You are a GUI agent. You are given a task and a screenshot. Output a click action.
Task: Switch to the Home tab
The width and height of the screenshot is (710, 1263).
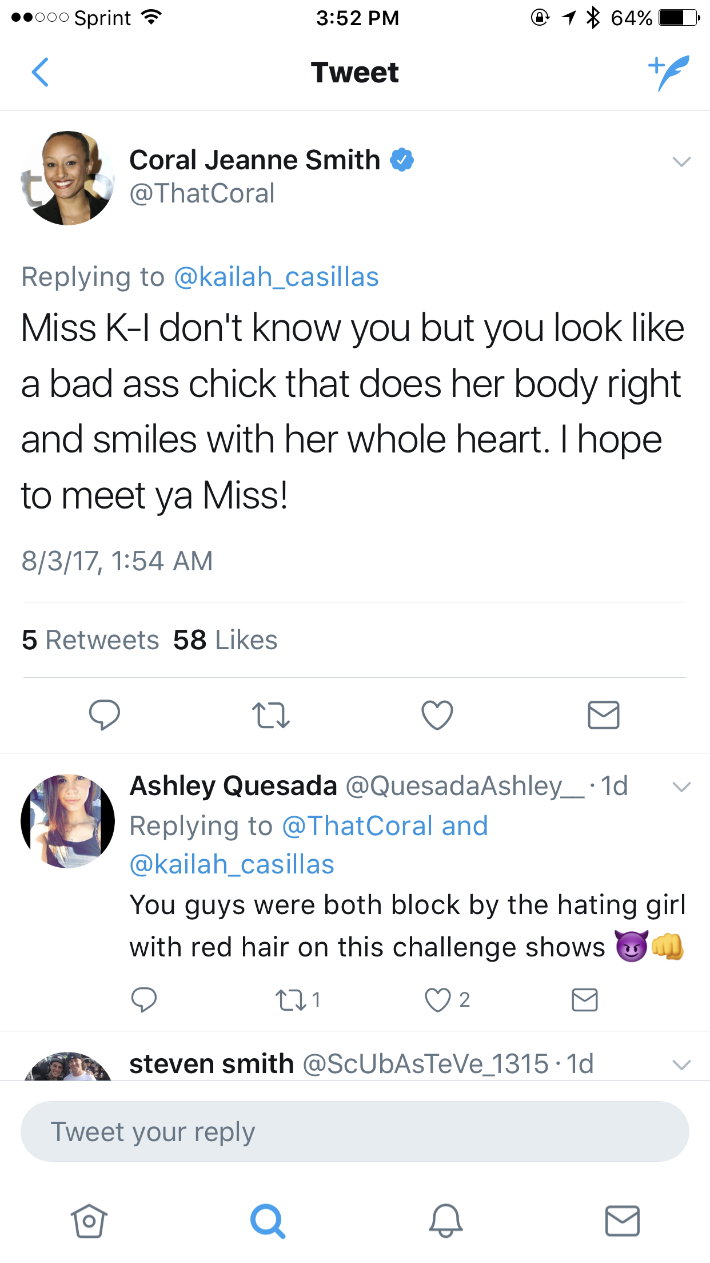coord(89,1221)
